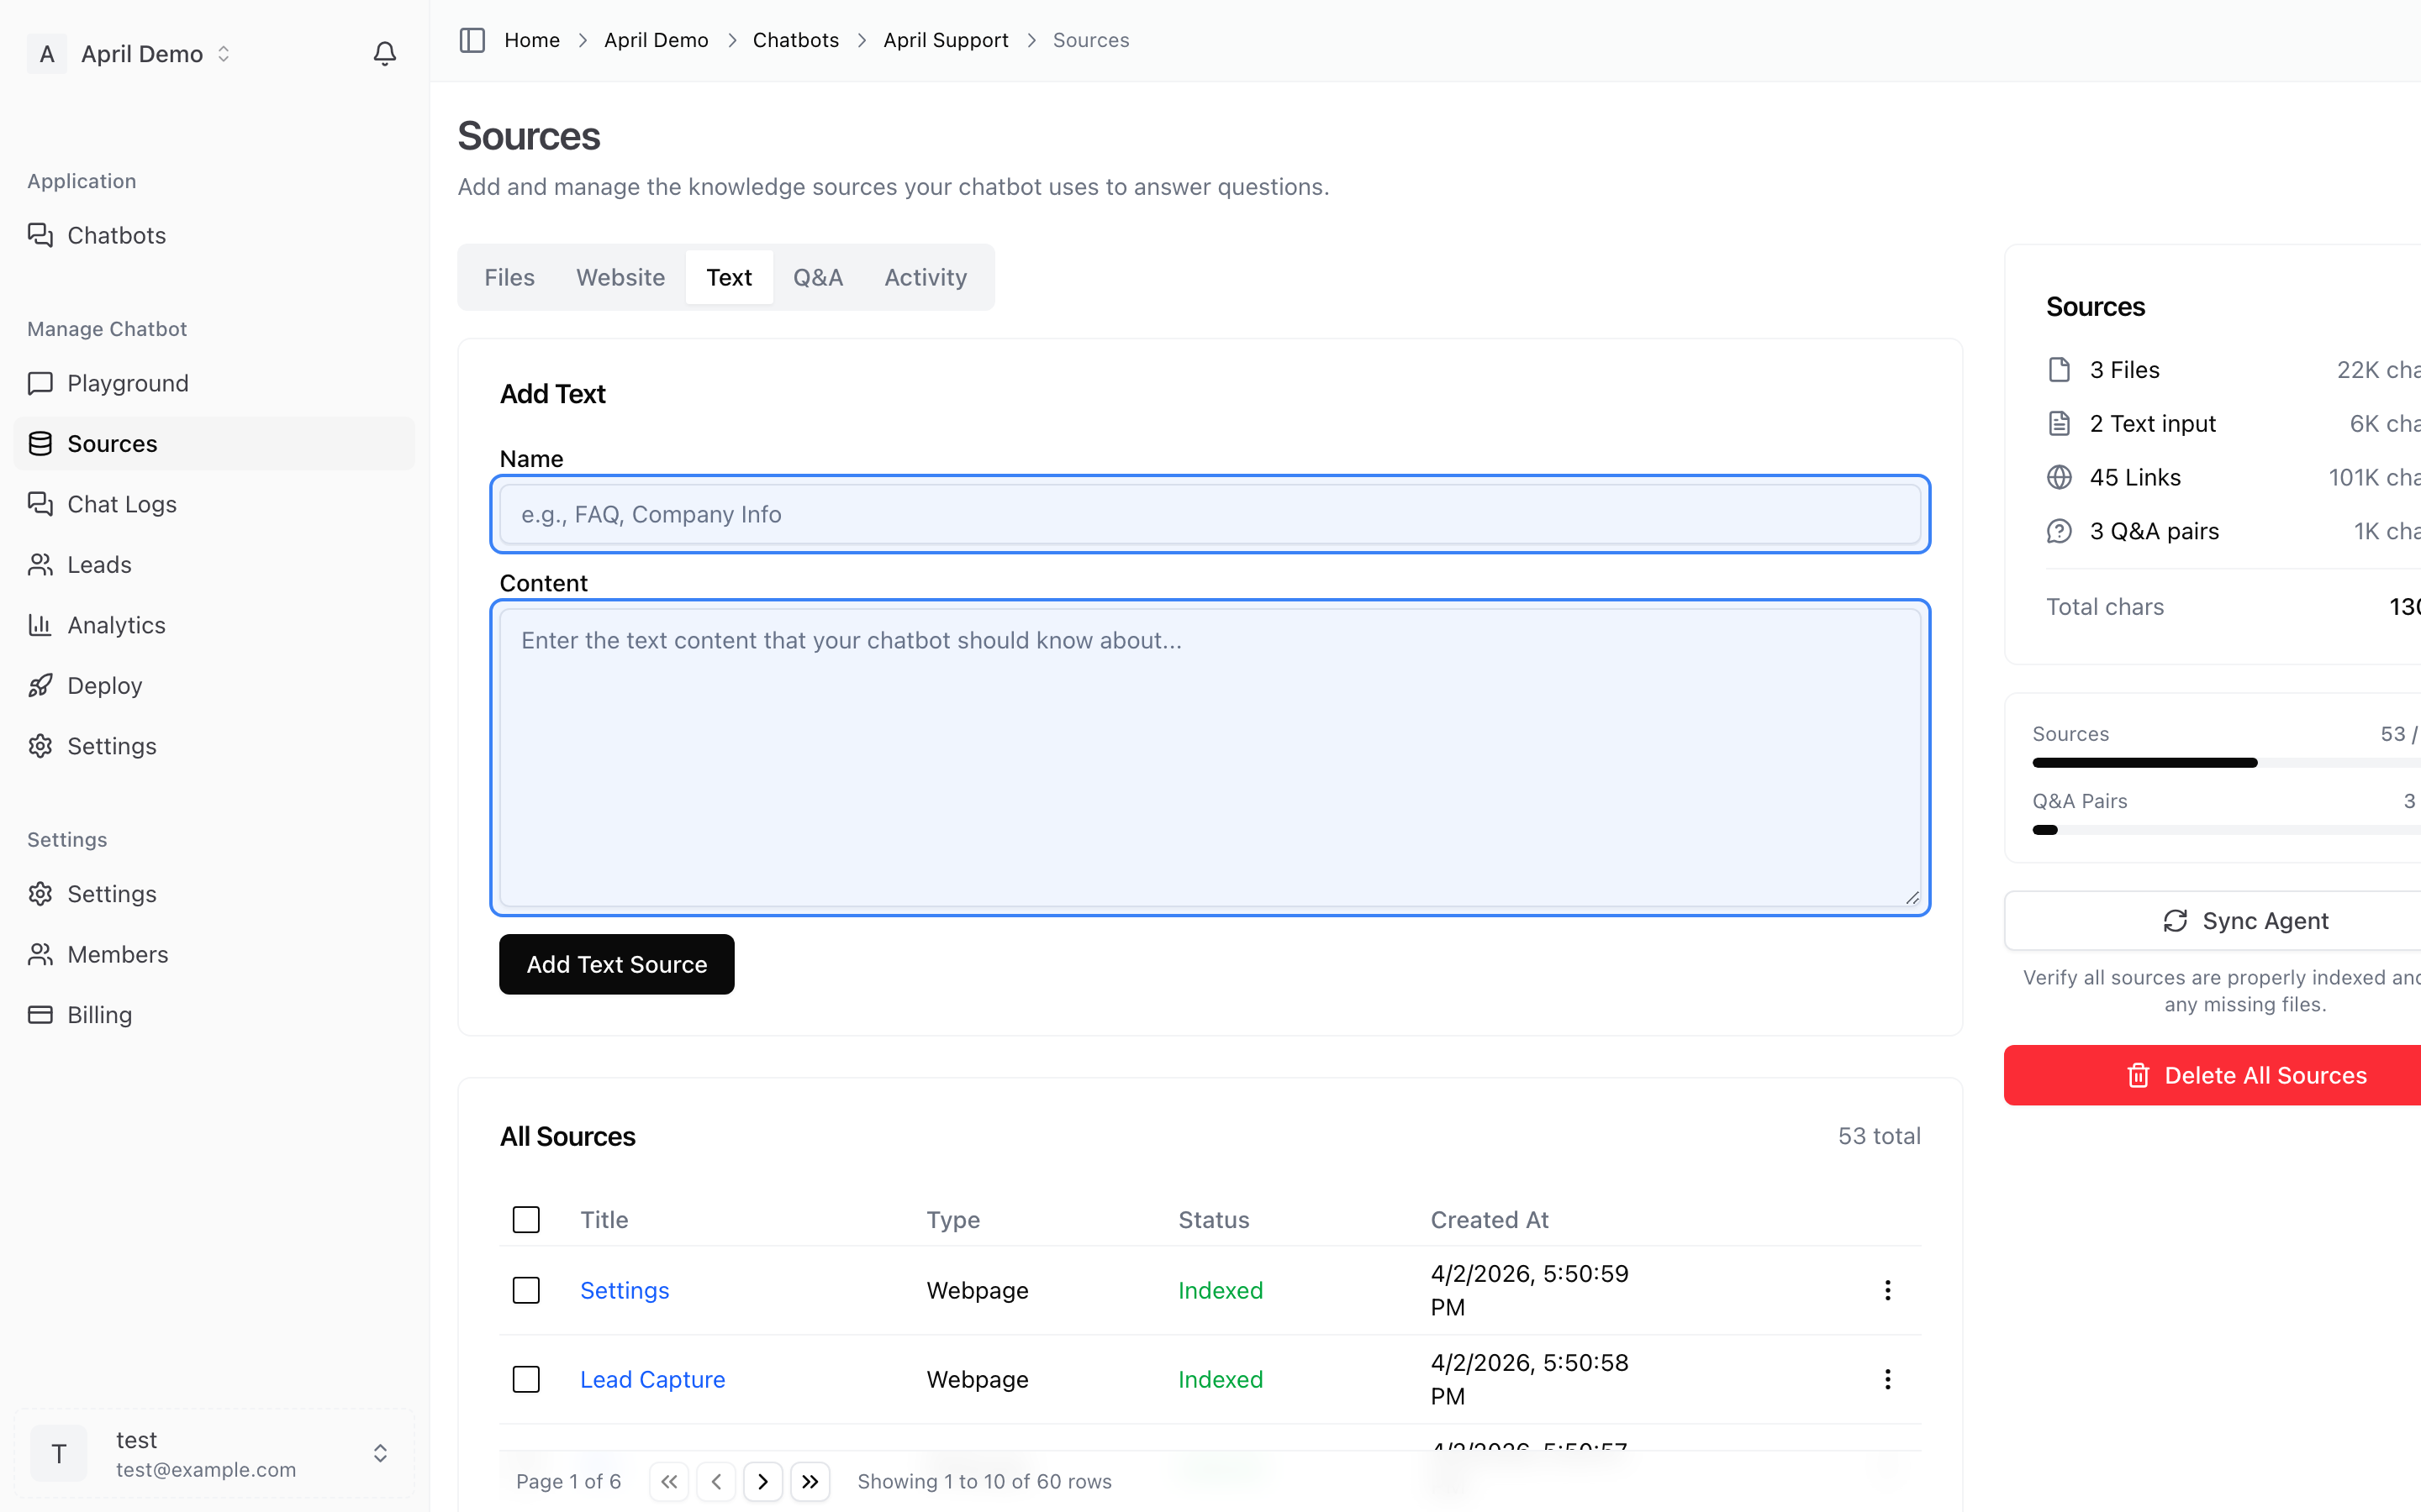Click Indexed status in Lead Capture row
Image resolution: width=2421 pixels, height=1512 pixels.
pyautogui.click(x=1221, y=1379)
